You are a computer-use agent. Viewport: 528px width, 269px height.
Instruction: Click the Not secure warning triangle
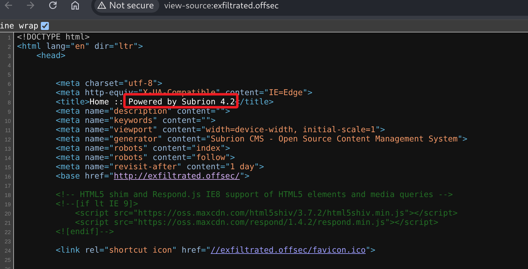(x=102, y=6)
